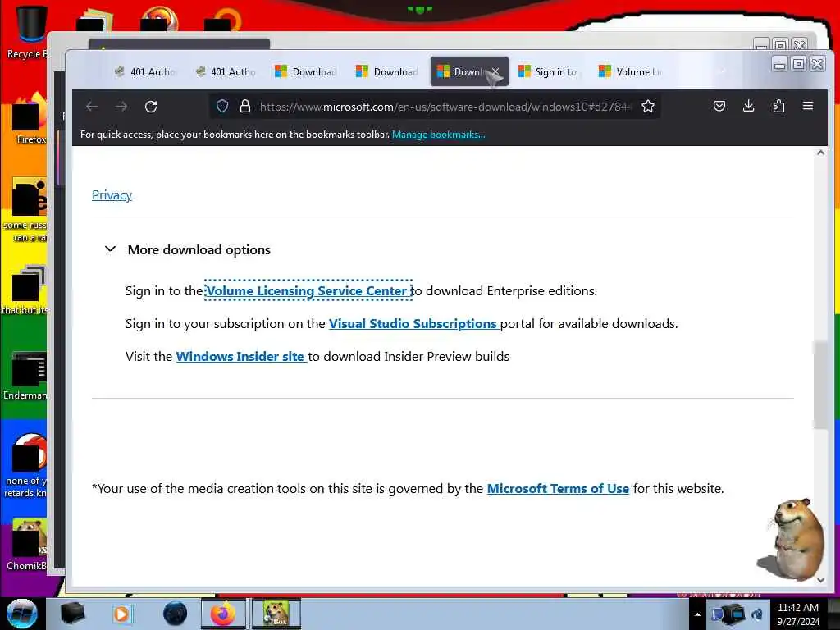This screenshot has width=840, height=630.
Task: Close the active Download tab
Action: coord(495,71)
